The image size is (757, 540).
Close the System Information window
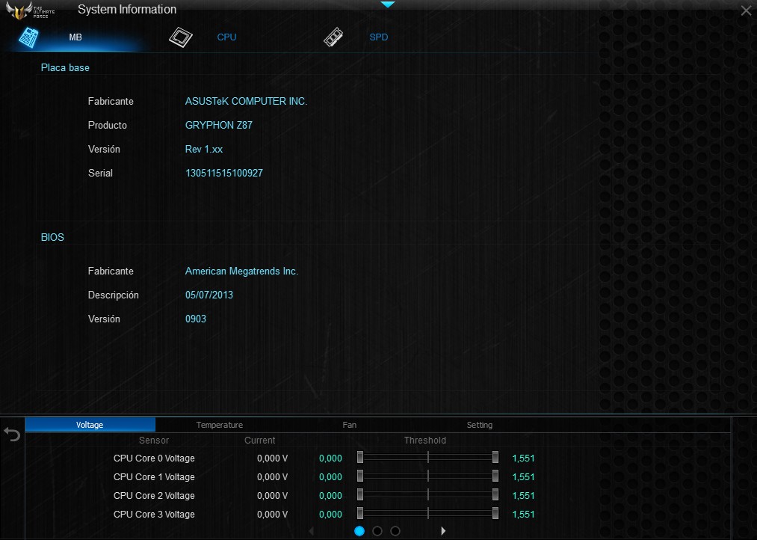click(x=746, y=10)
